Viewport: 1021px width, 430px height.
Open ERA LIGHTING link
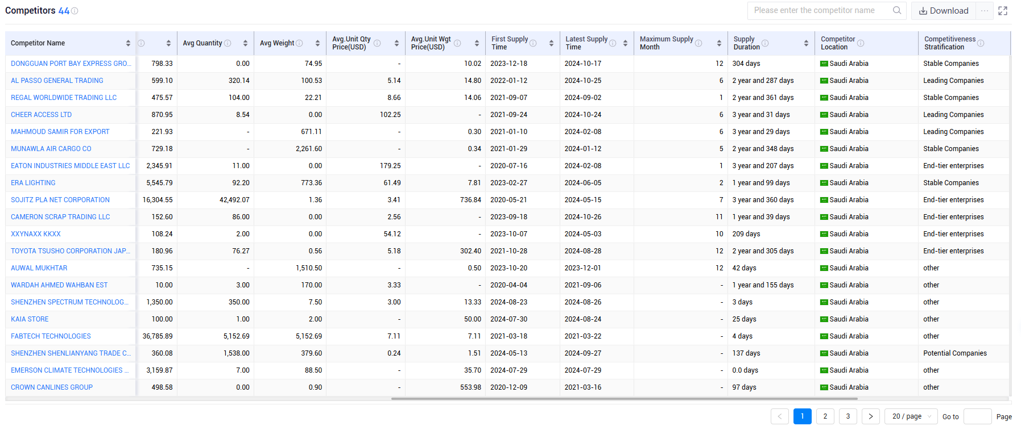tap(33, 183)
